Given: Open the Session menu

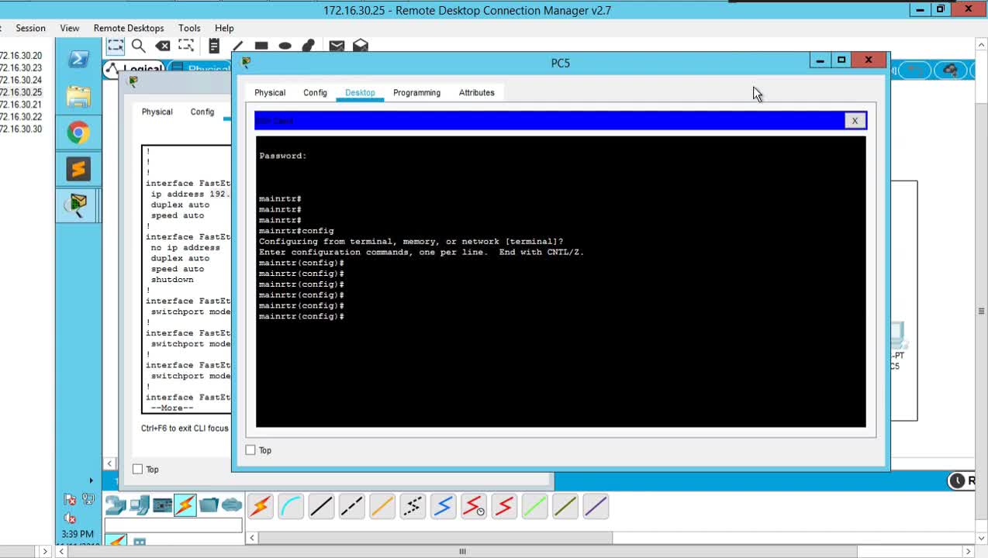Looking at the screenshot, I should pos(30,28).
